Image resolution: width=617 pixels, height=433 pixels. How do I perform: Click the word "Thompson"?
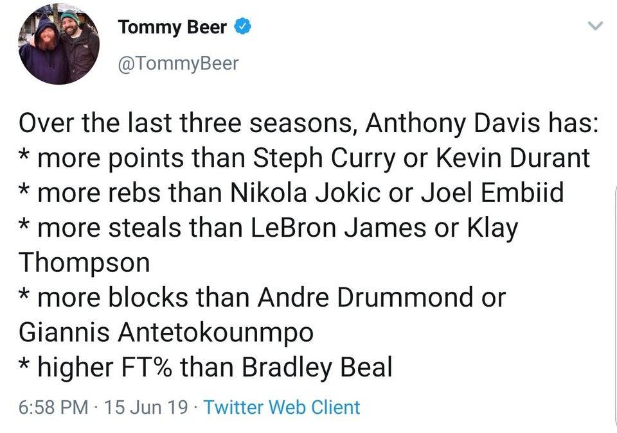[x=84, y=262]
